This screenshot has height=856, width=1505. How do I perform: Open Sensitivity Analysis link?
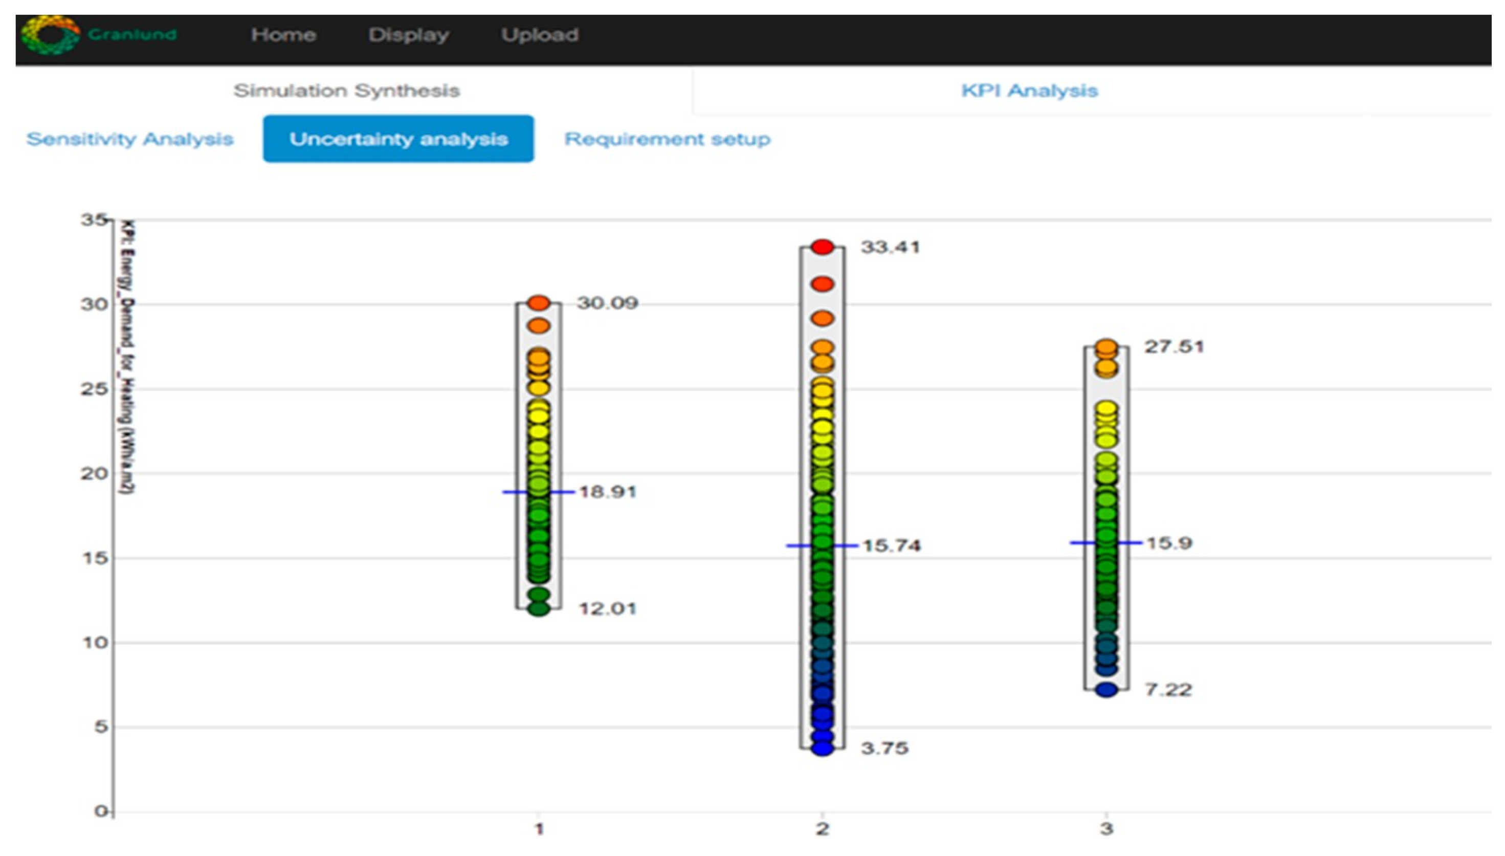[130, 139]
